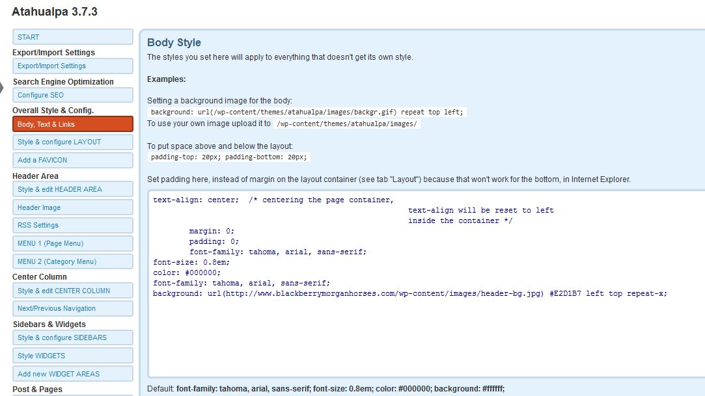Open Style & configure SIDEBARS tab
The height and width of the screenshot is (396, 705).
(x=73, y=337)
